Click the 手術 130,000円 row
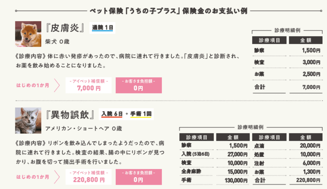Image resolution: width=327 pixels, height=189 pixels. [x=215, y=181]
